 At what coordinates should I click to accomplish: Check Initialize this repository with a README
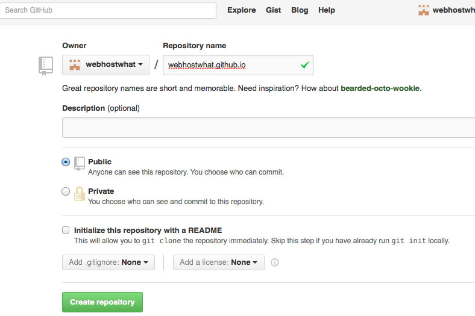66,230
